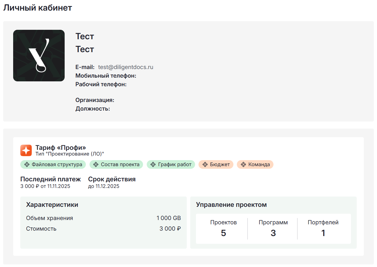The width and height of the screenshot is (377, 267).
Task: Click the icon in Файловая структура tag
Action: point(27,164)
